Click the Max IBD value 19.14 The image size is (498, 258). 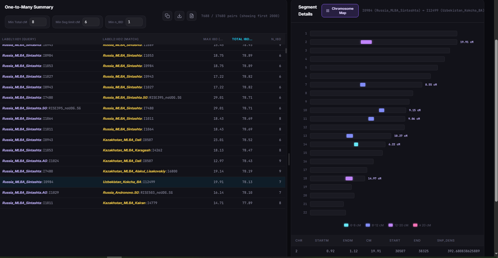[x=218, y=171]
